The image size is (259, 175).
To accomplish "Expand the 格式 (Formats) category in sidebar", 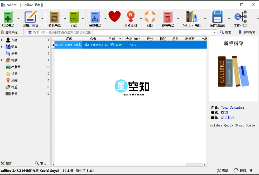I will pos(2,60).
